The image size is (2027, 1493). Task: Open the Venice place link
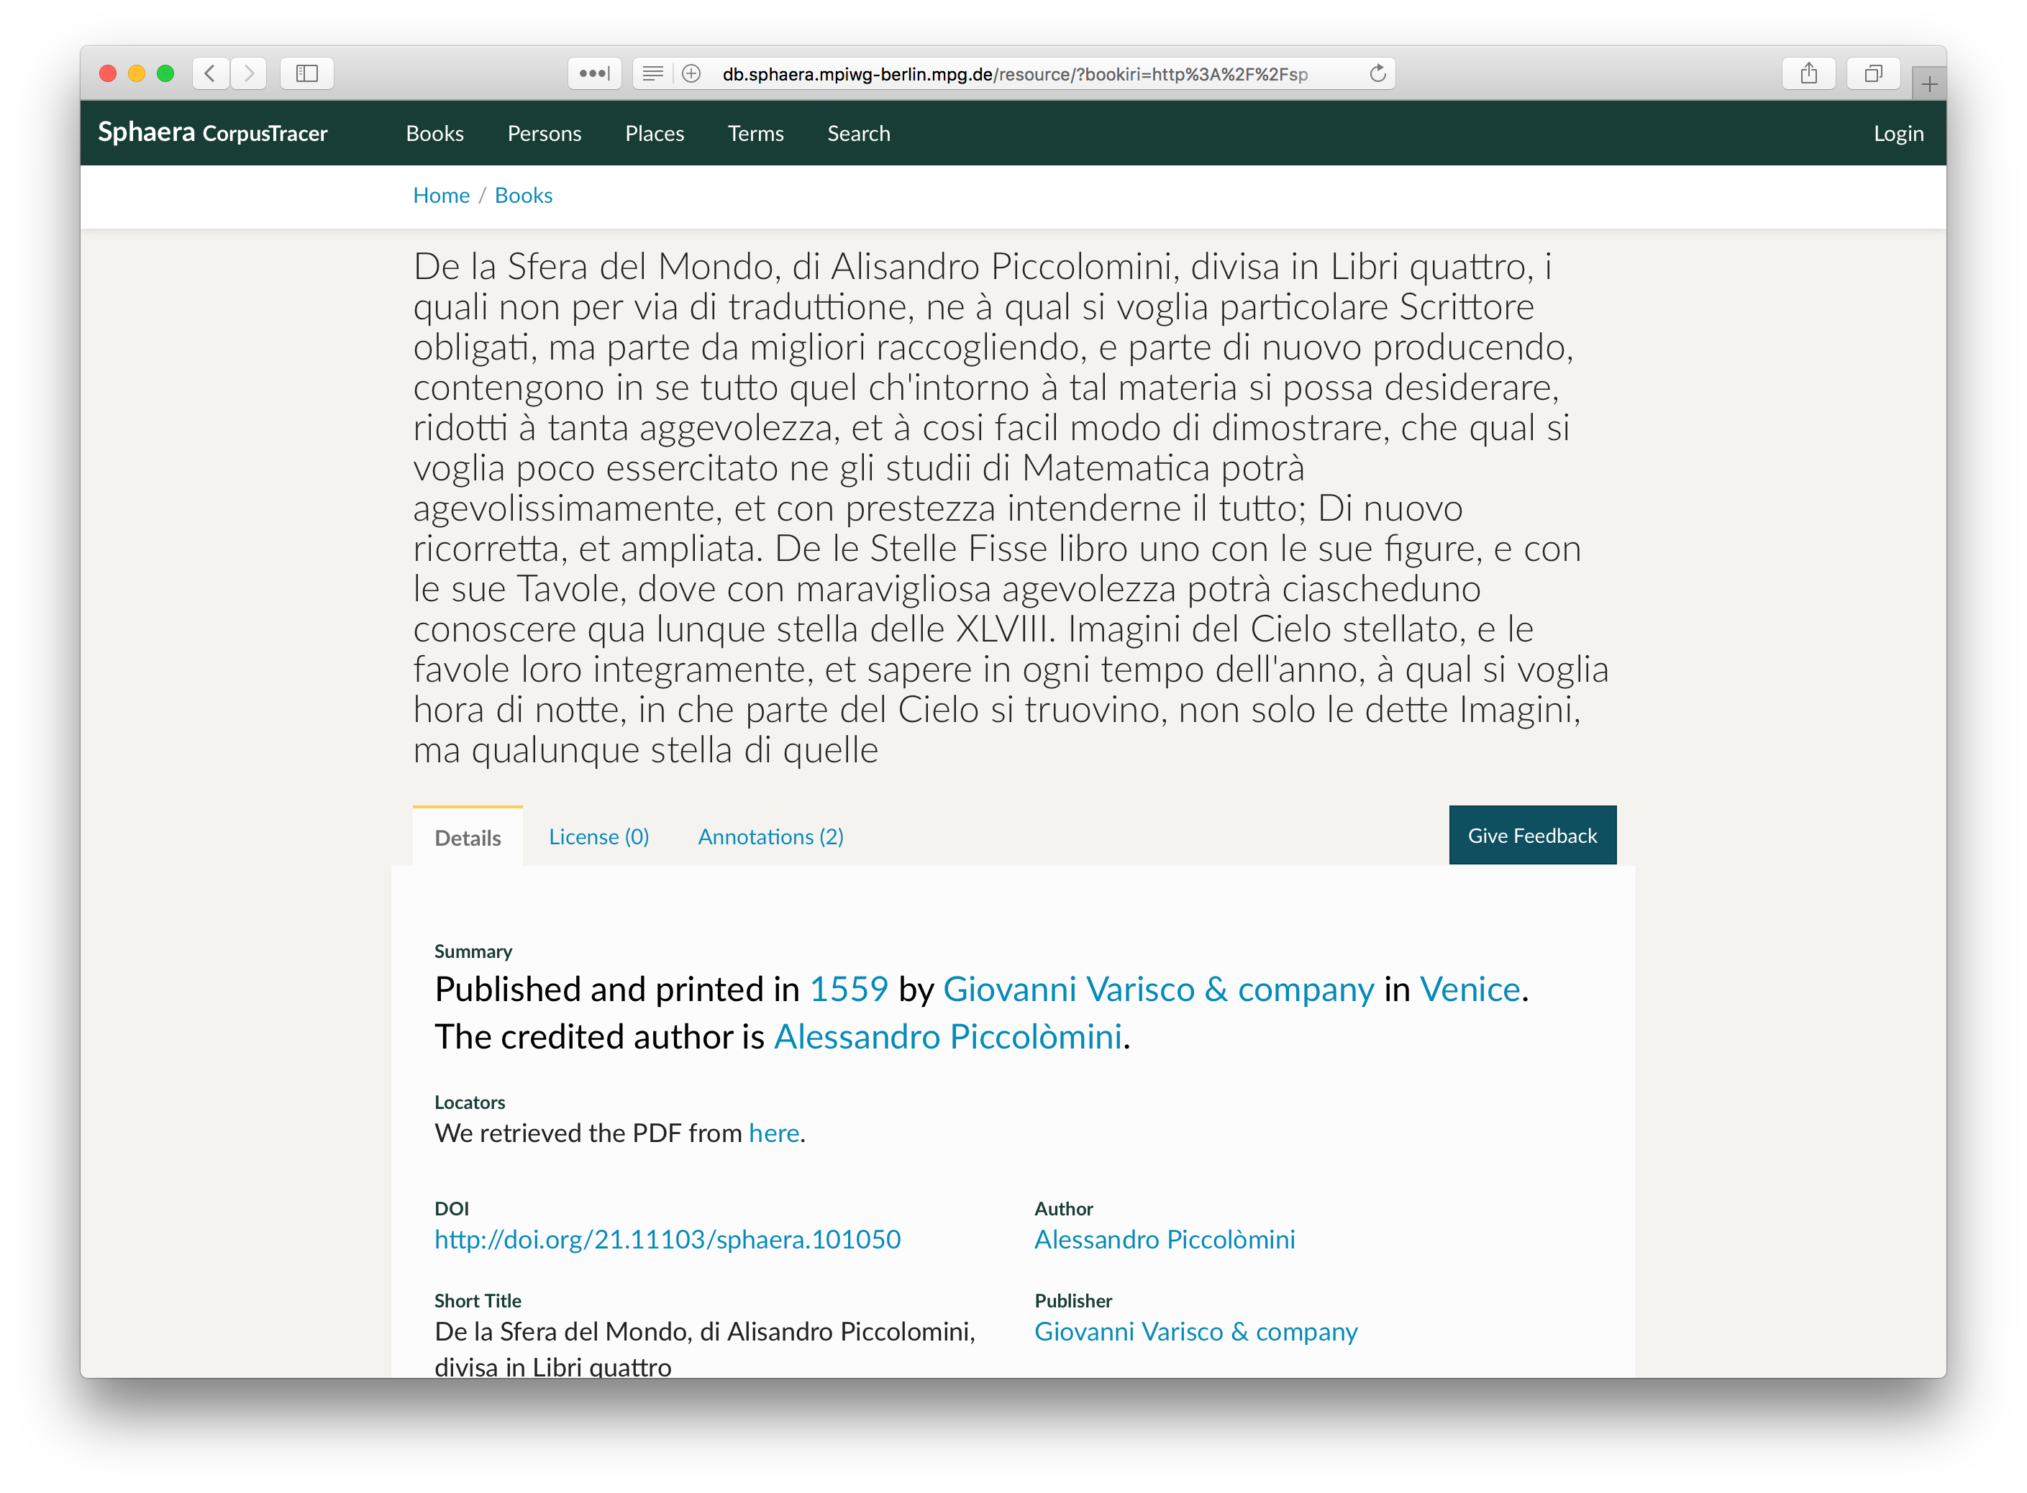click(x=1470, y=990)
